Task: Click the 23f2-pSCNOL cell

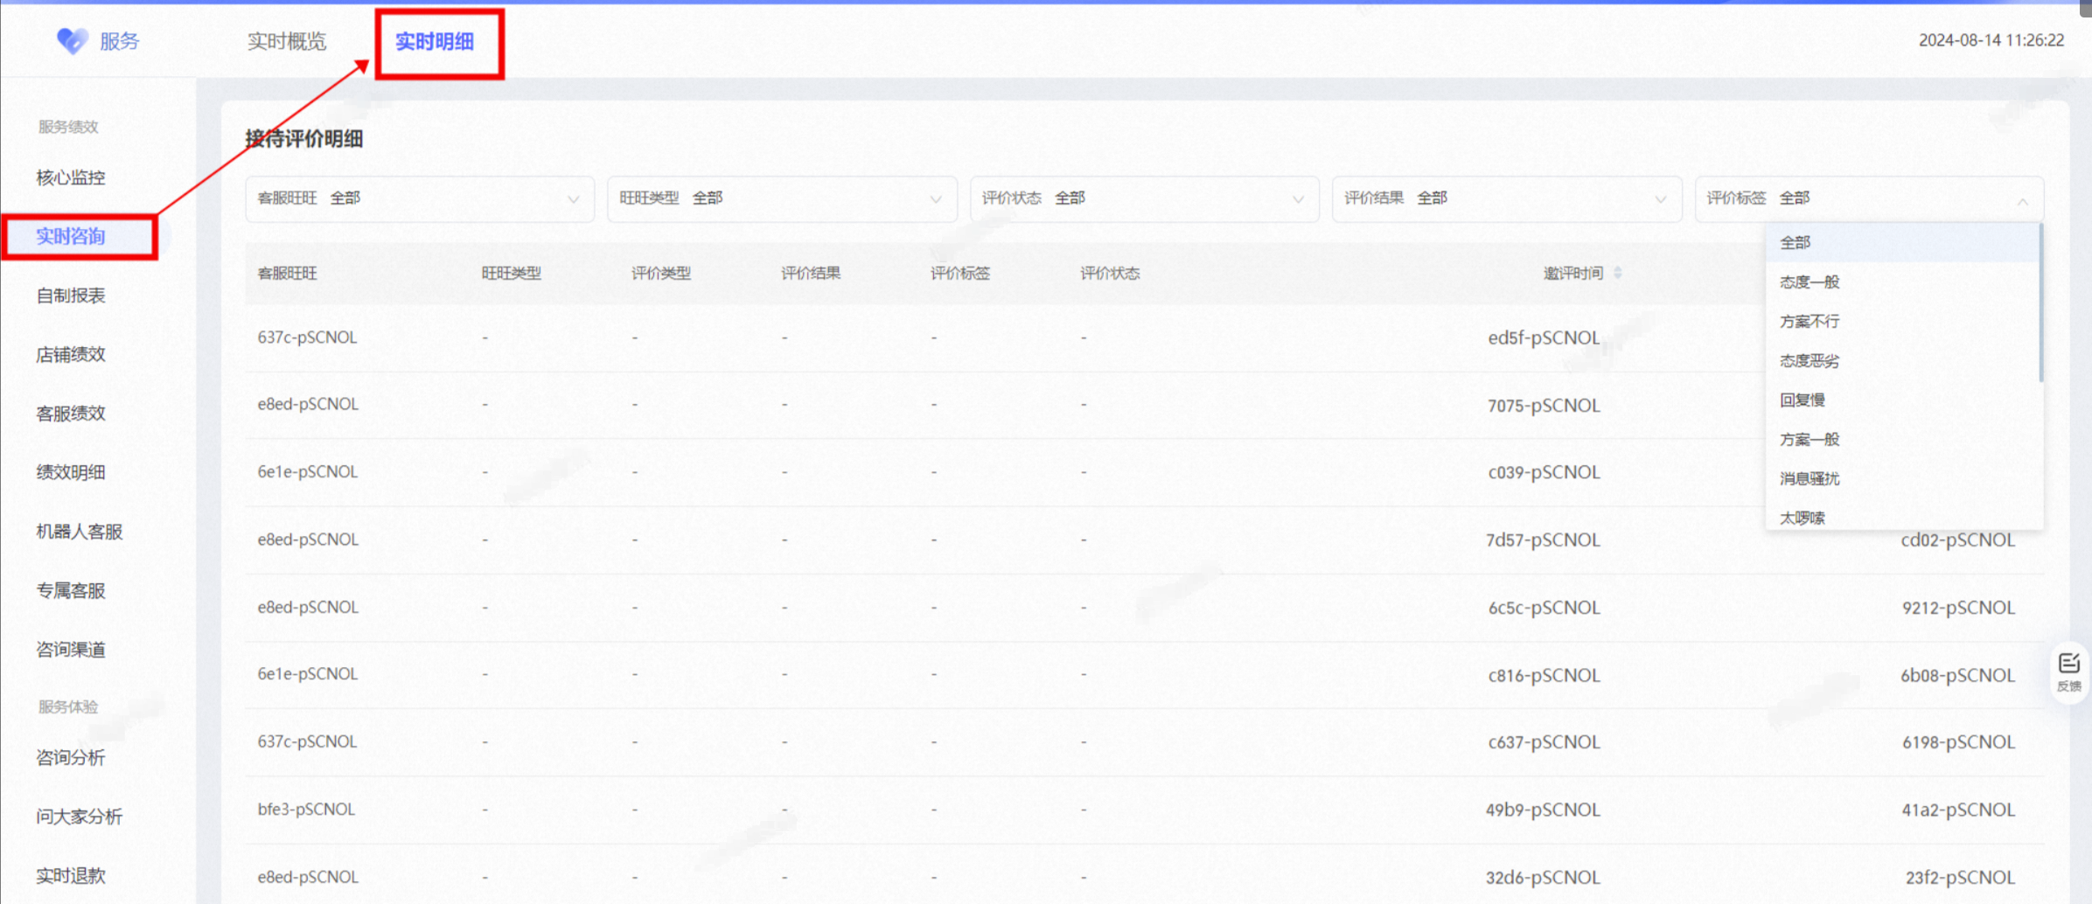Action: click(x=1960, y=878)
